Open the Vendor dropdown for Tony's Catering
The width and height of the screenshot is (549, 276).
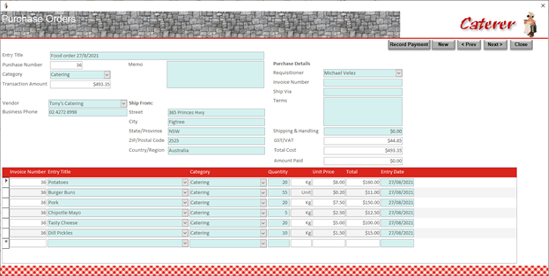pos(123,103)
